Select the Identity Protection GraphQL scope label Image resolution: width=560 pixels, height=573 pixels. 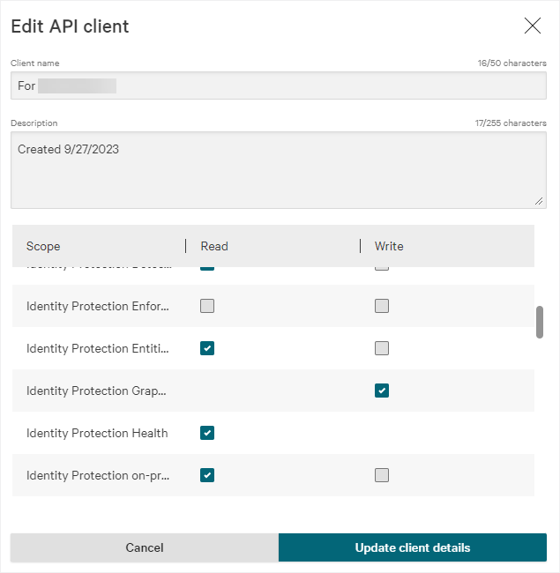[96, 391]
